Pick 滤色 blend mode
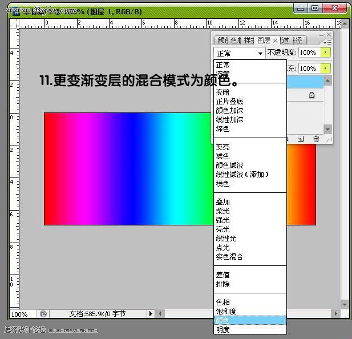Image resolution: width=352 pixels, height=339 pixels. tap(250, 156)
